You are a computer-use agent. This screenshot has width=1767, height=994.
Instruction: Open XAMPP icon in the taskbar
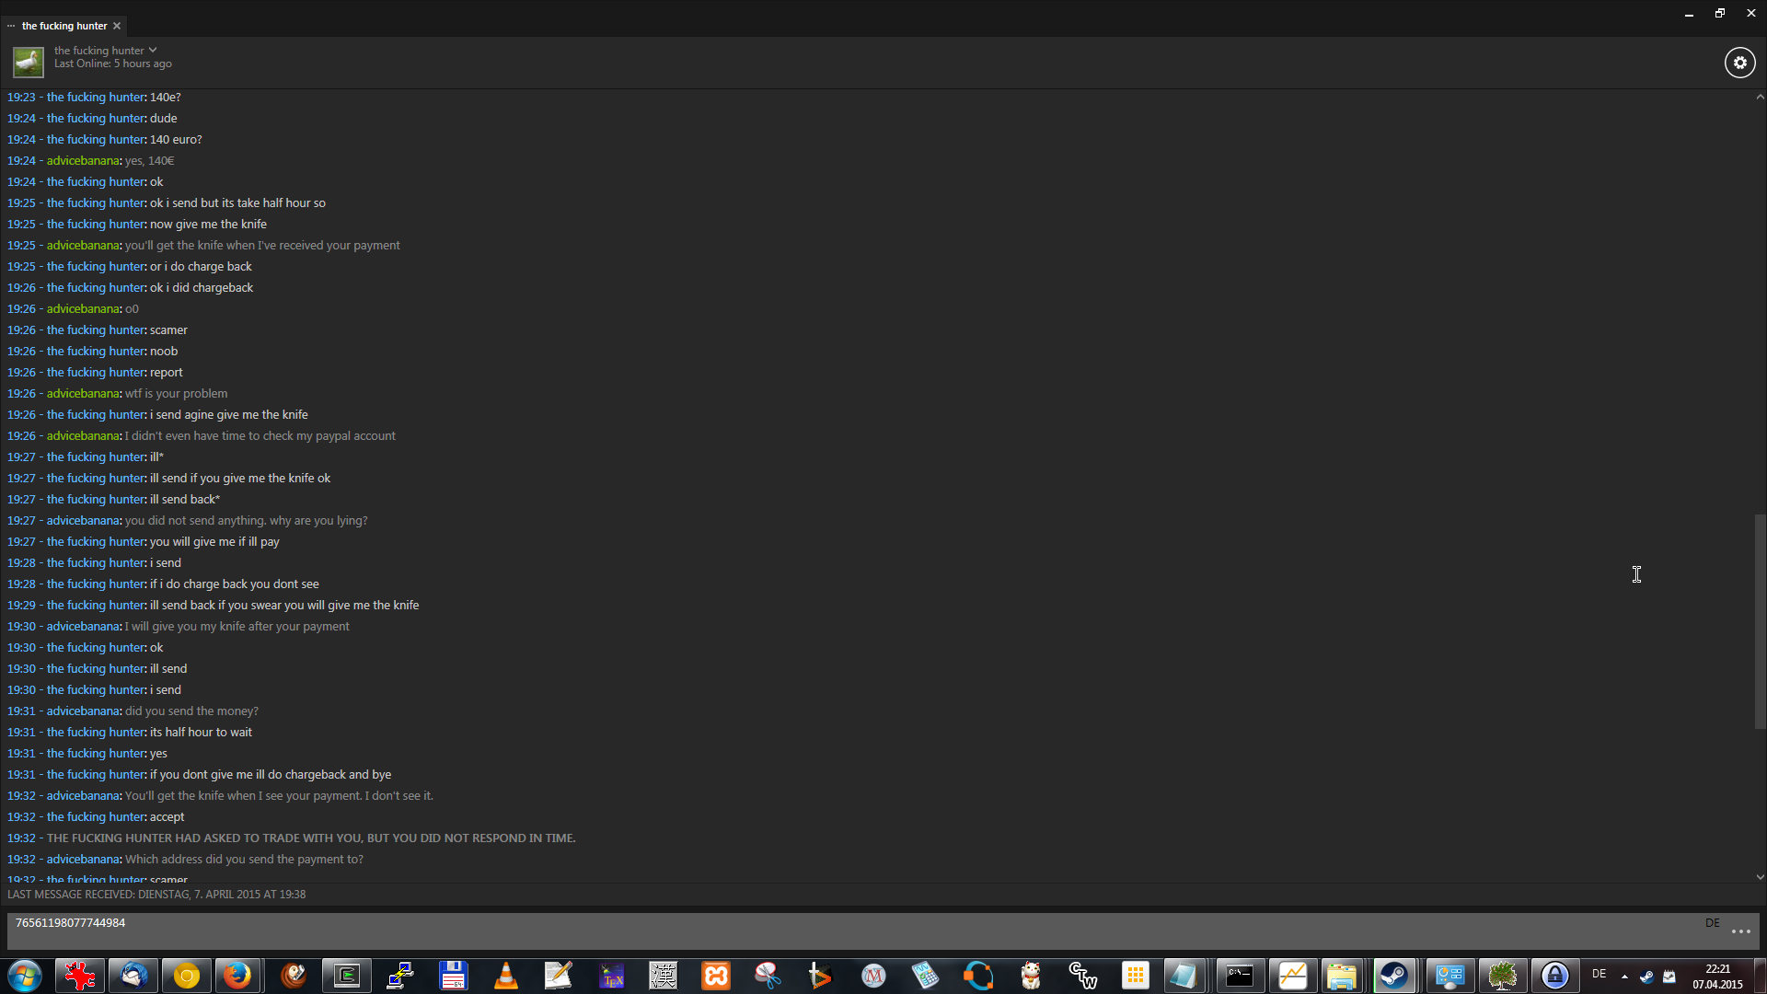pos(715,976)
